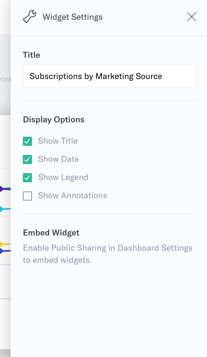Click the Show Annotations label text
Screen dimensions: 207x357
[x=73, y=195]
